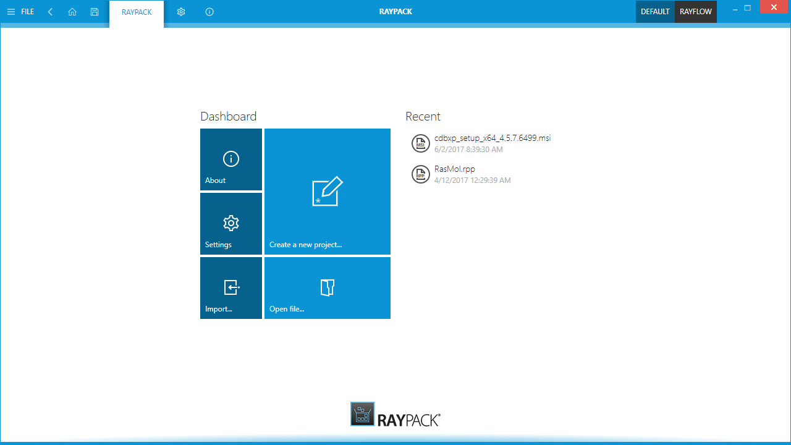Switch to RAYFLOW mode
Image resolution: width=791 pixels, height=445 pixels.
pos(695,11)
